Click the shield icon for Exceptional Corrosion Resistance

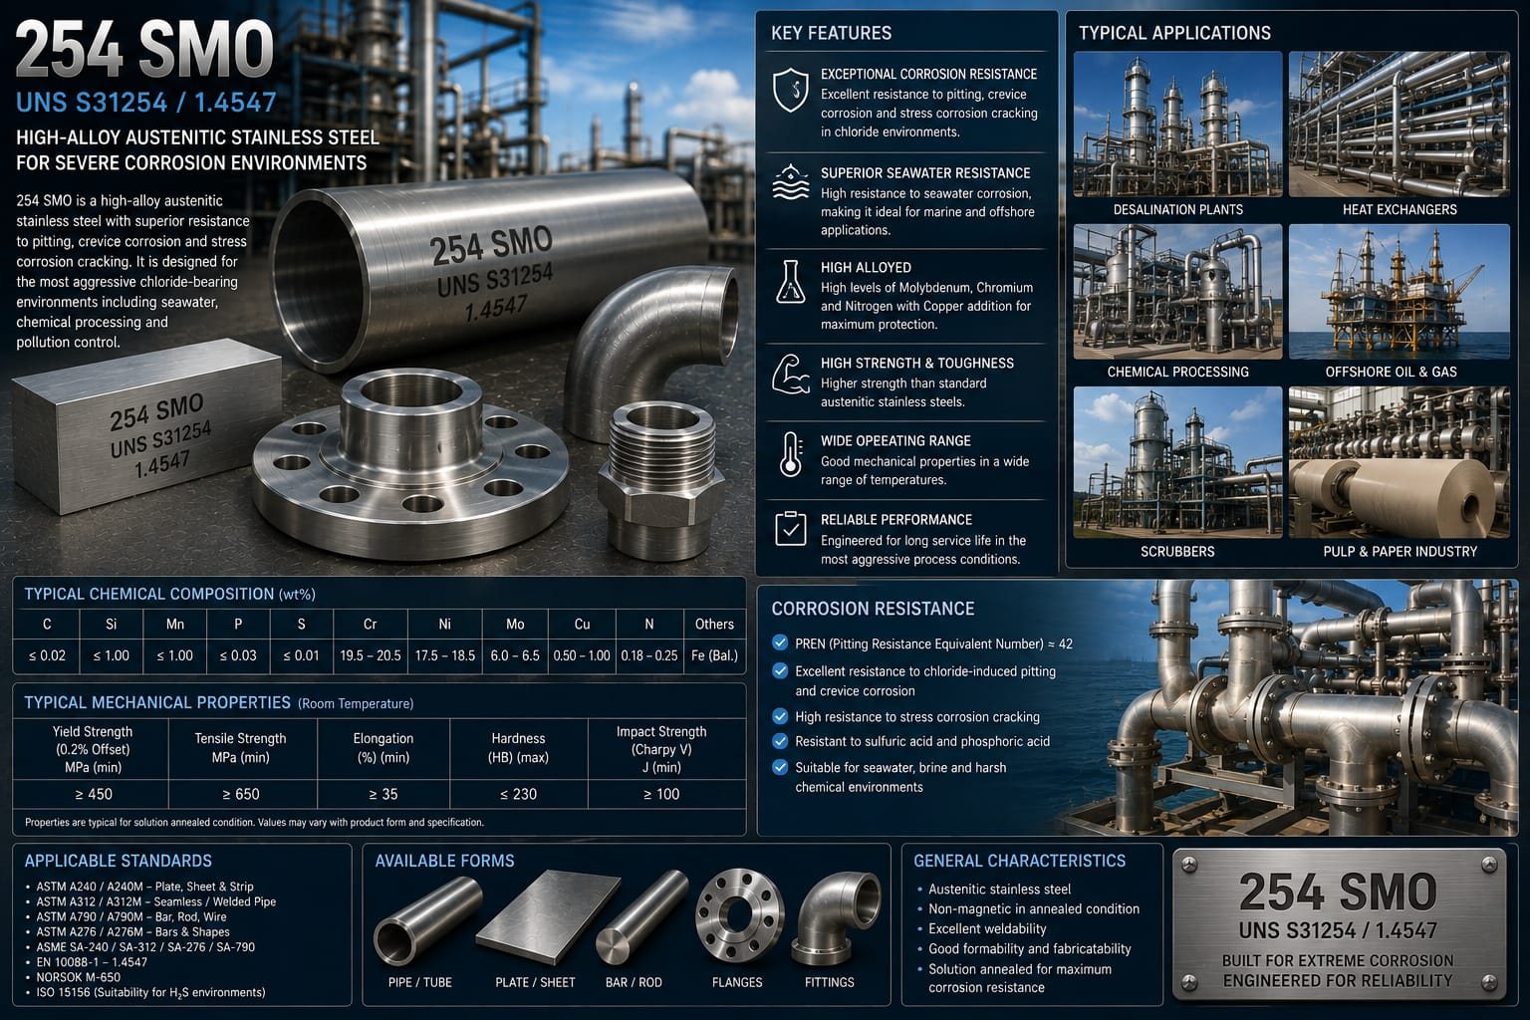pos(790,91)
